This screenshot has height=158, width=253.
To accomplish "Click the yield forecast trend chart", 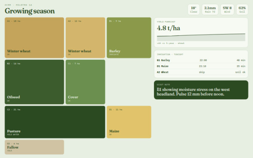I will 201,37.
